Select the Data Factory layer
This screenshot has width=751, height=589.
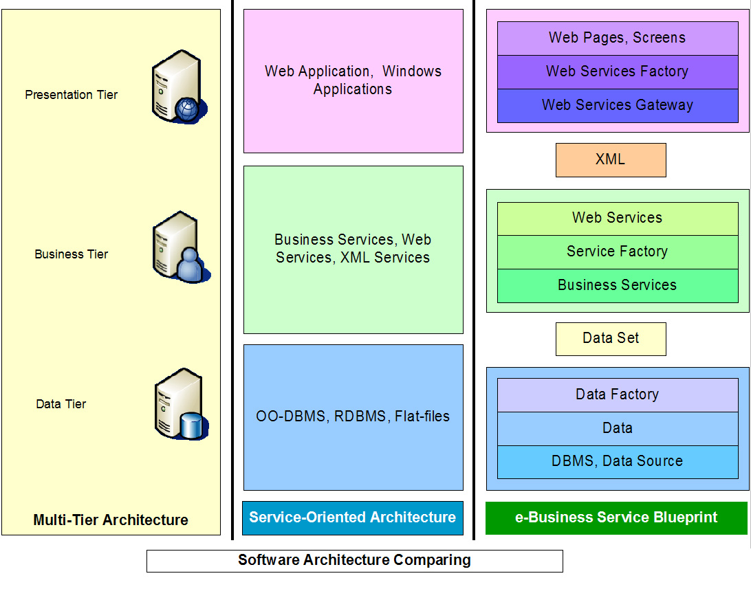click(x=617, y=394)
